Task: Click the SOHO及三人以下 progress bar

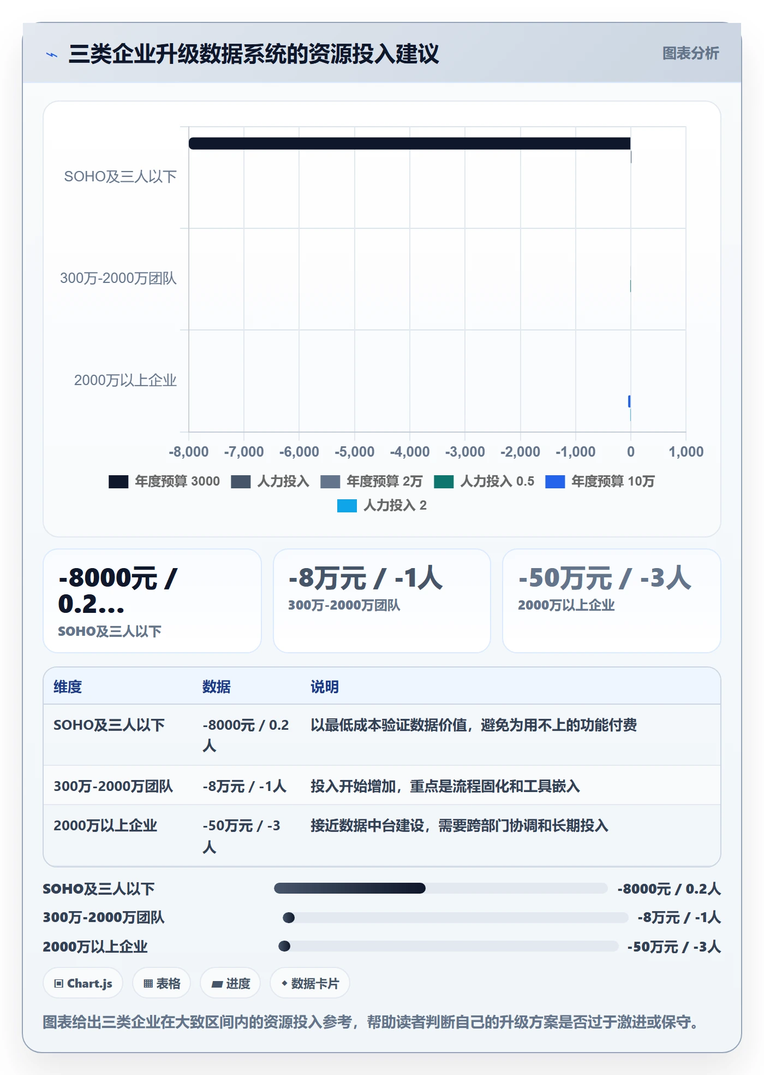Action: pyautogui.click(x=440, y=888)
